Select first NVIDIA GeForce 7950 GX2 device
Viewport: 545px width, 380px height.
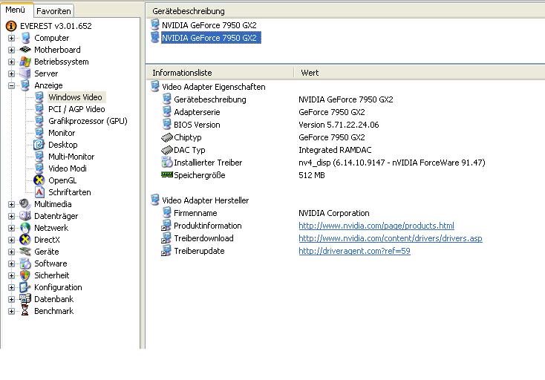tap(209, 25)
